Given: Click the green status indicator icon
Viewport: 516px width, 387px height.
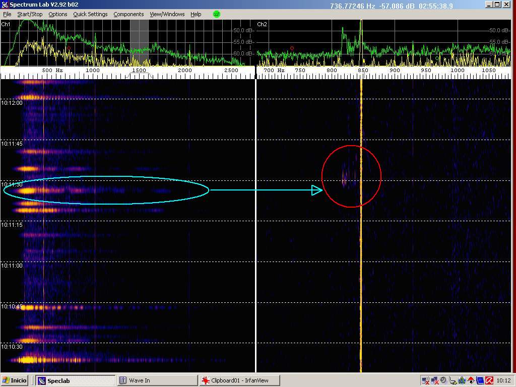Looking at the screenshot, I should click(217, 14).
